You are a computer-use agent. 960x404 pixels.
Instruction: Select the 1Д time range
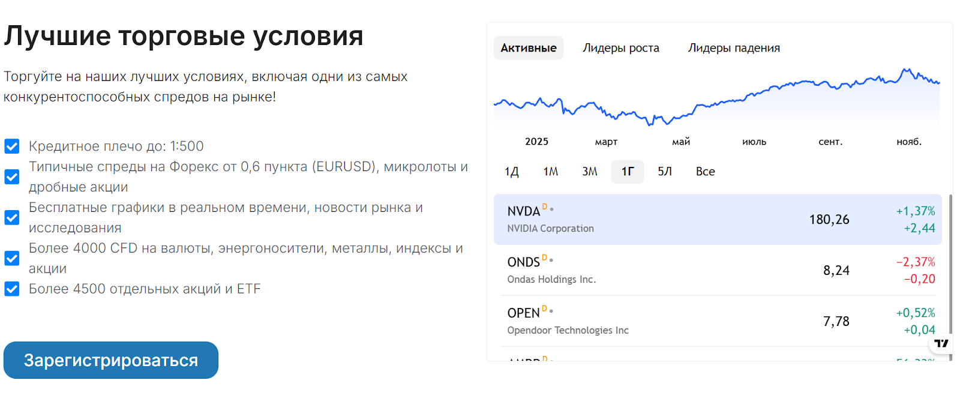tap(512, 172)
